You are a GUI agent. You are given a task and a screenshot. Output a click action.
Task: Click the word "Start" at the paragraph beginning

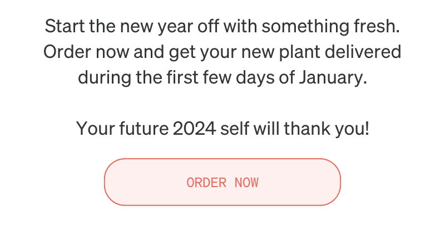click(65, 26)
